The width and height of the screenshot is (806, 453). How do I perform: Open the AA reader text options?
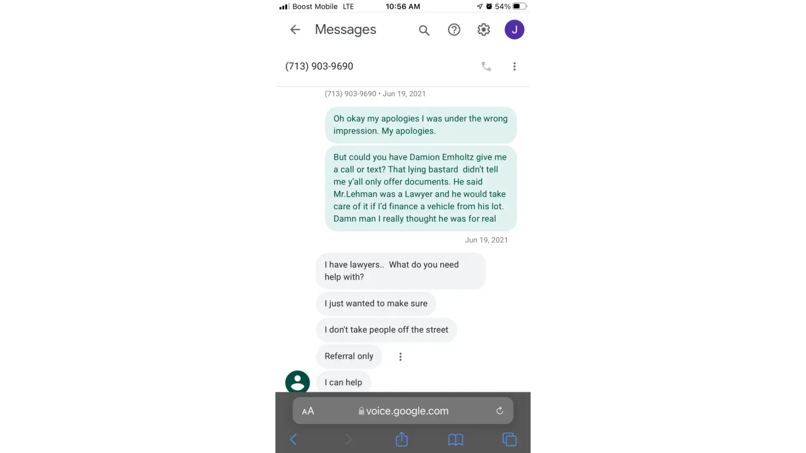[308, 411]
